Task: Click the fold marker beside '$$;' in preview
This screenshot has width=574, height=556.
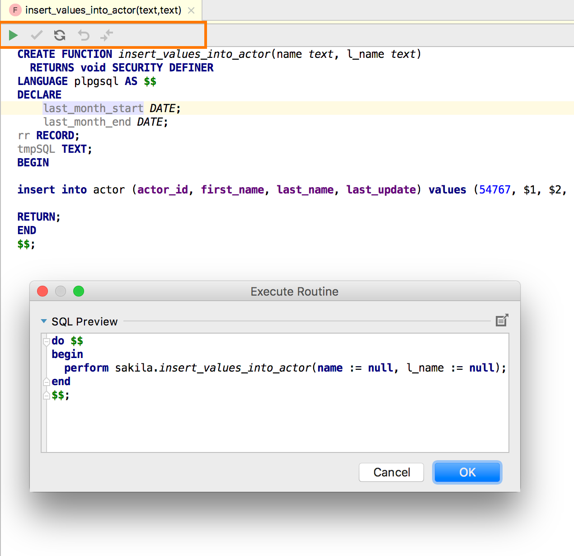Action: pyautogui.click(x=46, y=396)
